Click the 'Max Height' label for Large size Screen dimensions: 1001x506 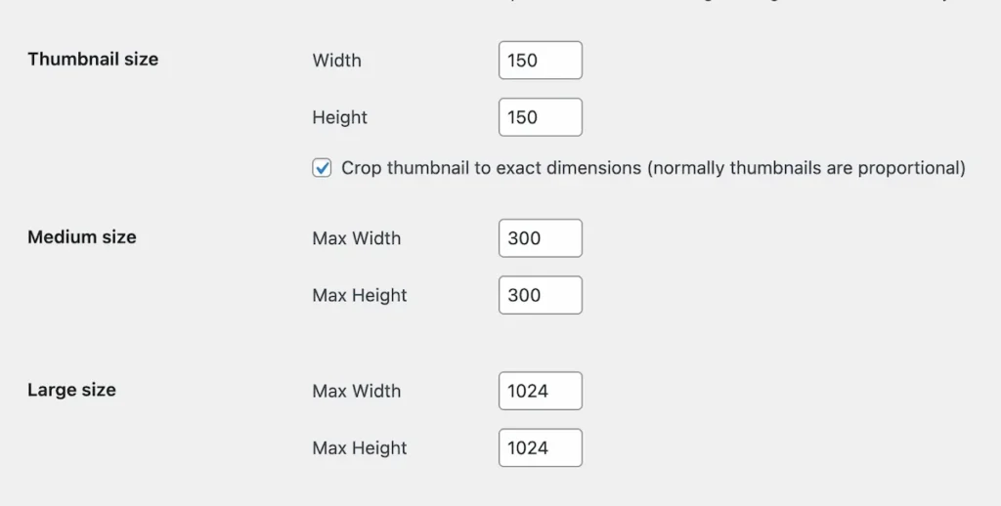pos(360,448)
